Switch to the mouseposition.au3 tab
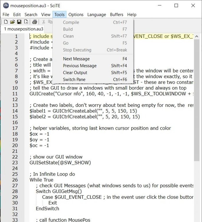The image size is (202, 222). coord(23,29)
